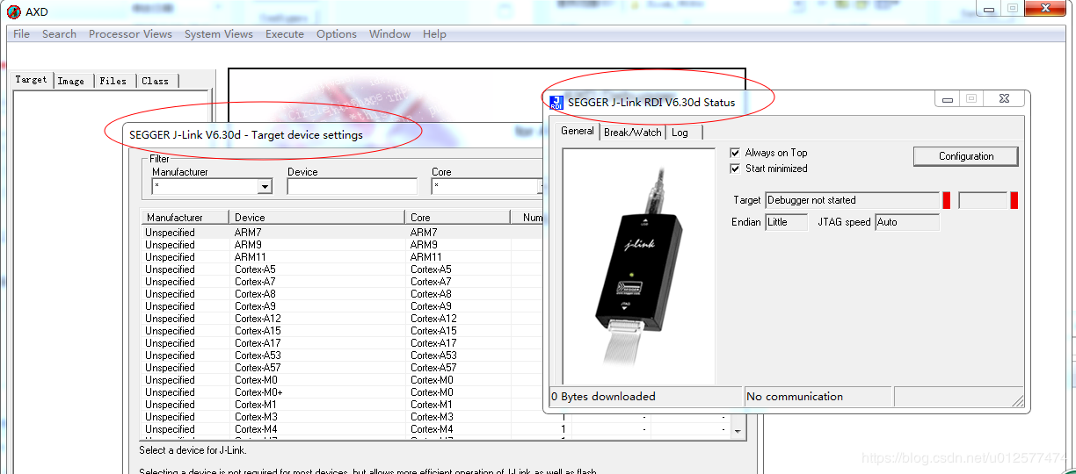Open the Processor Views menu

(130, 34)
